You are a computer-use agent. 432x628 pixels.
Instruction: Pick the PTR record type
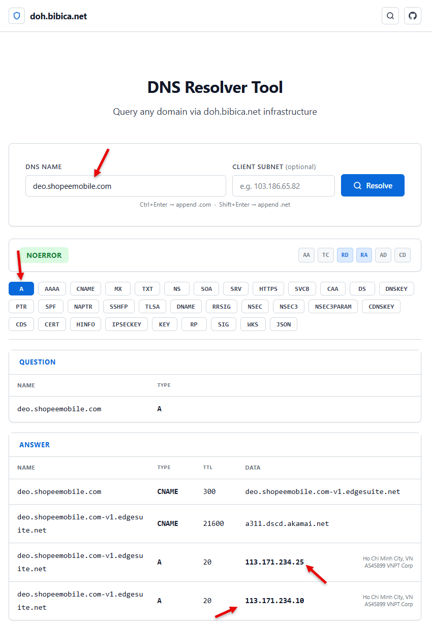coord(21,307)
